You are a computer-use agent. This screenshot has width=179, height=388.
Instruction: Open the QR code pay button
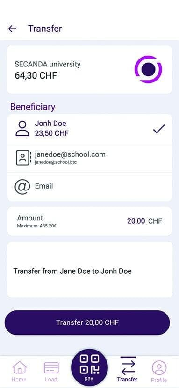pos(89,367)
